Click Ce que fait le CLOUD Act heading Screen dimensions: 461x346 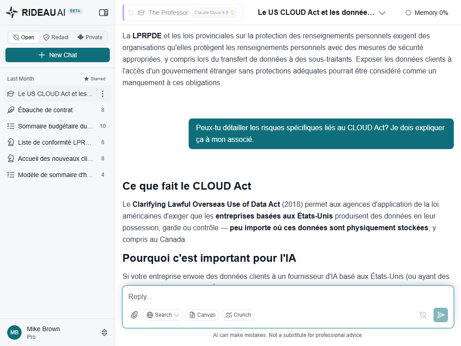(x=187, y=186)
